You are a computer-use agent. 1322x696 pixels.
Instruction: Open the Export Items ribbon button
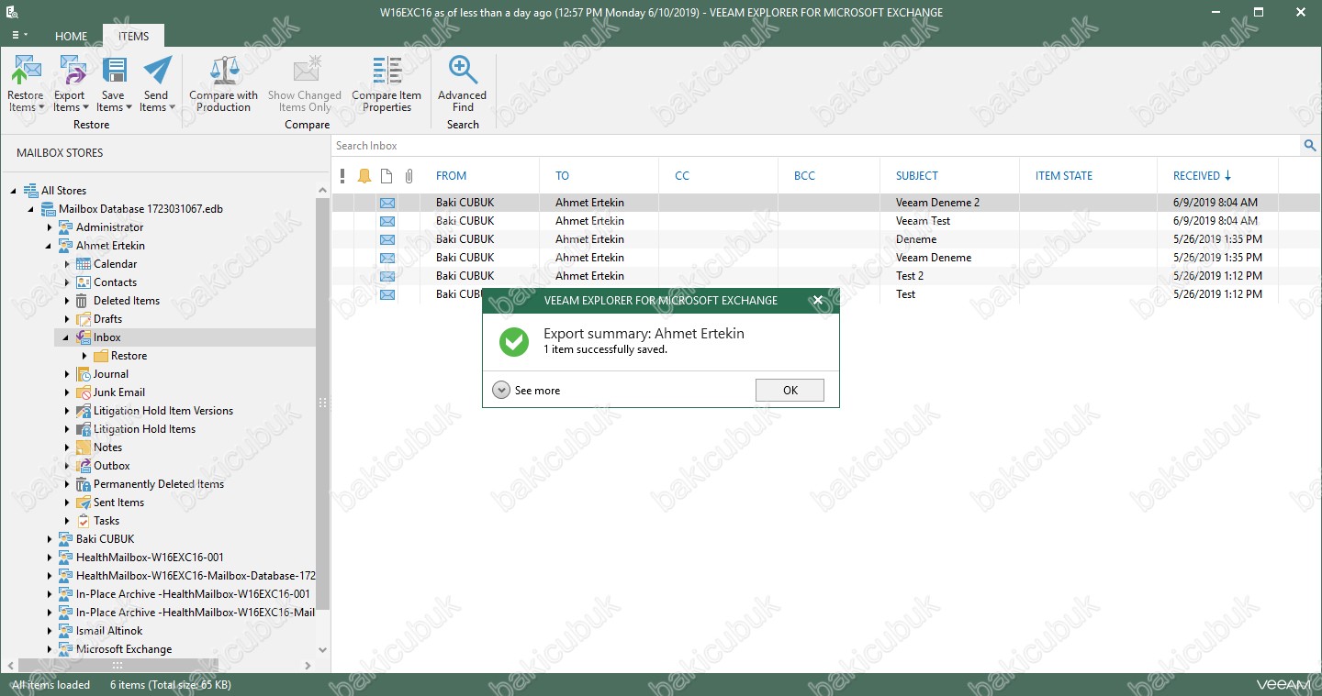click(x=70, y=83)
